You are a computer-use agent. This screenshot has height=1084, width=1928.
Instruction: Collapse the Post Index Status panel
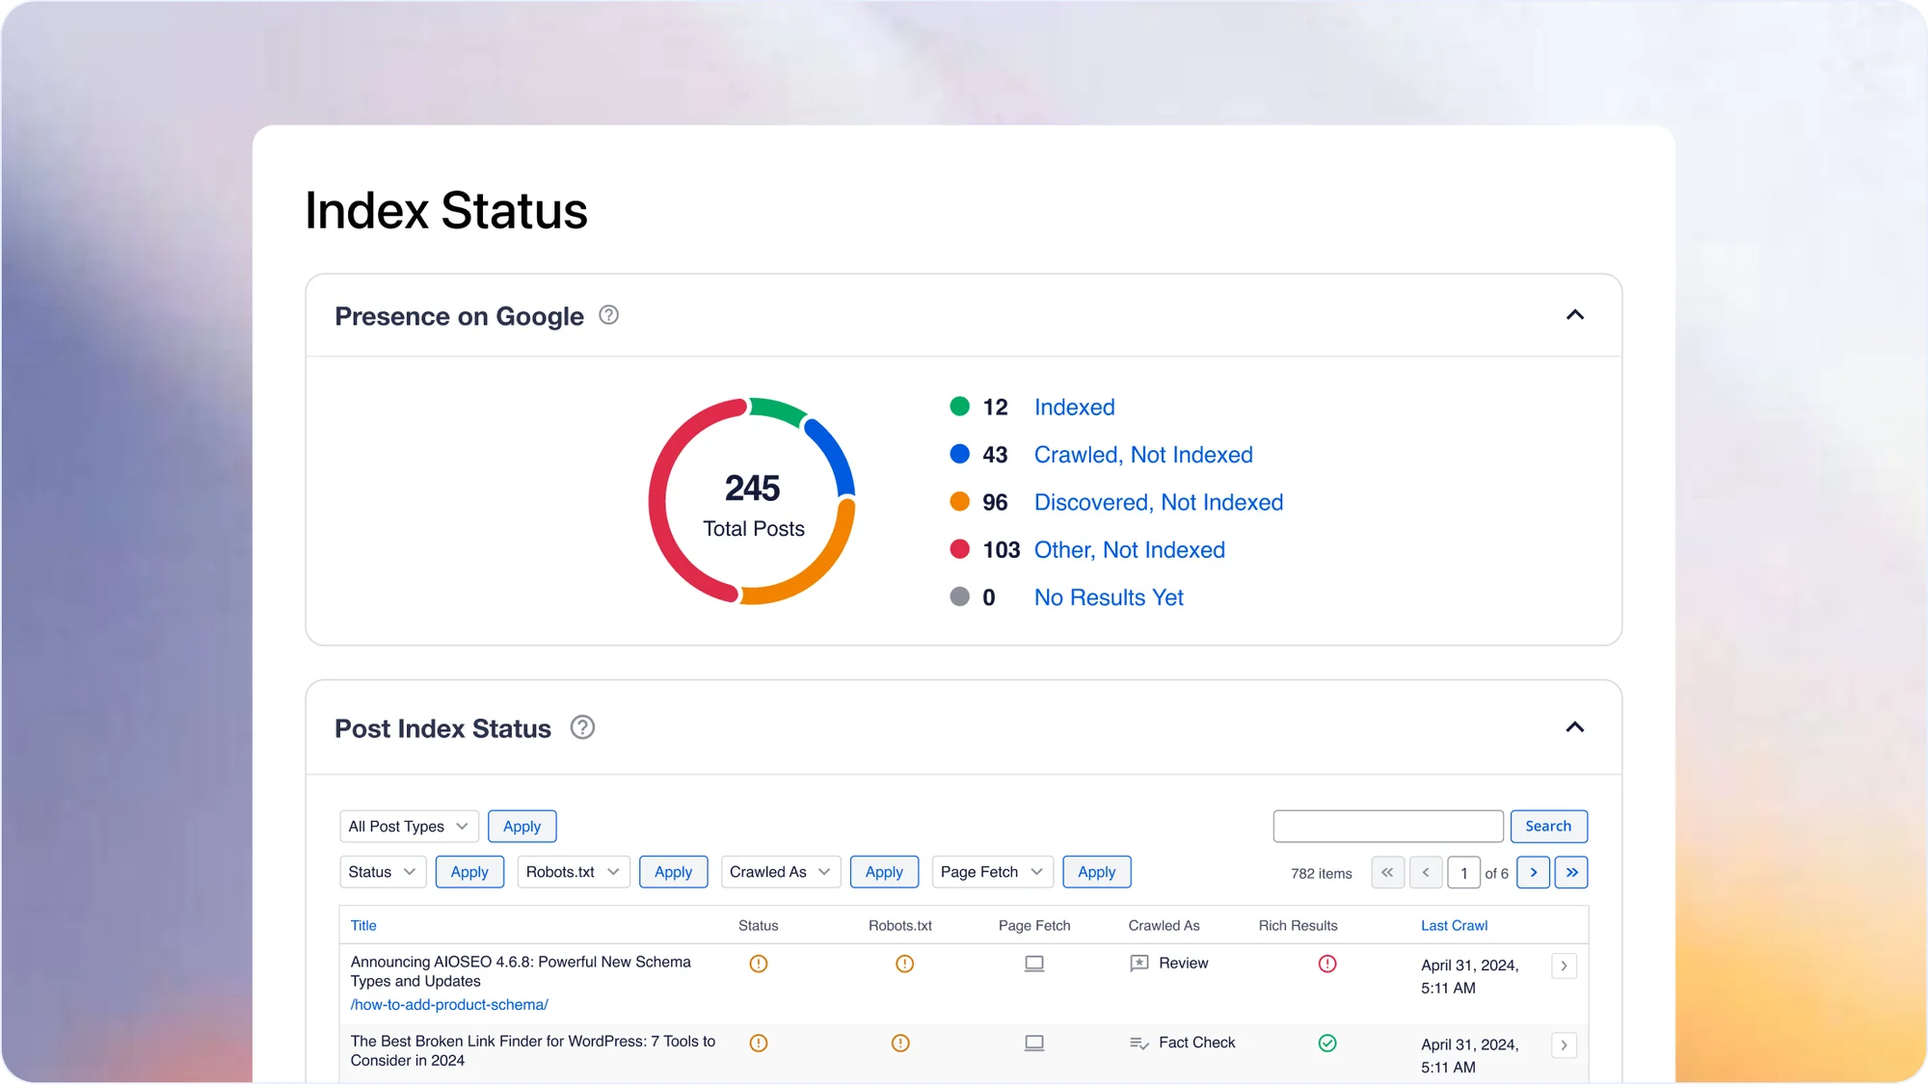click(x=1574, y=727)
